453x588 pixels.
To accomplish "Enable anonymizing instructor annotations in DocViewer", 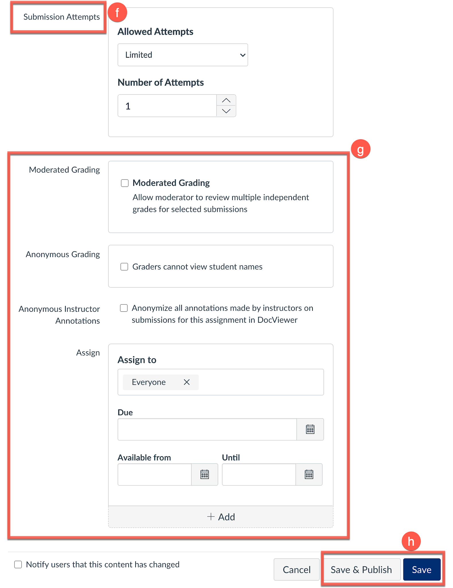I will pos(124,308).
